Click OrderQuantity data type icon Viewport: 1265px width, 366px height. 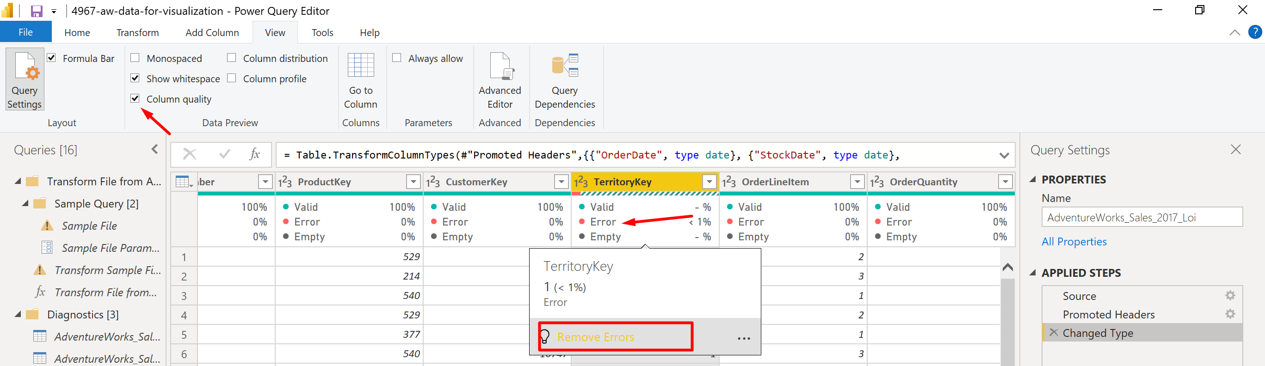877,182
